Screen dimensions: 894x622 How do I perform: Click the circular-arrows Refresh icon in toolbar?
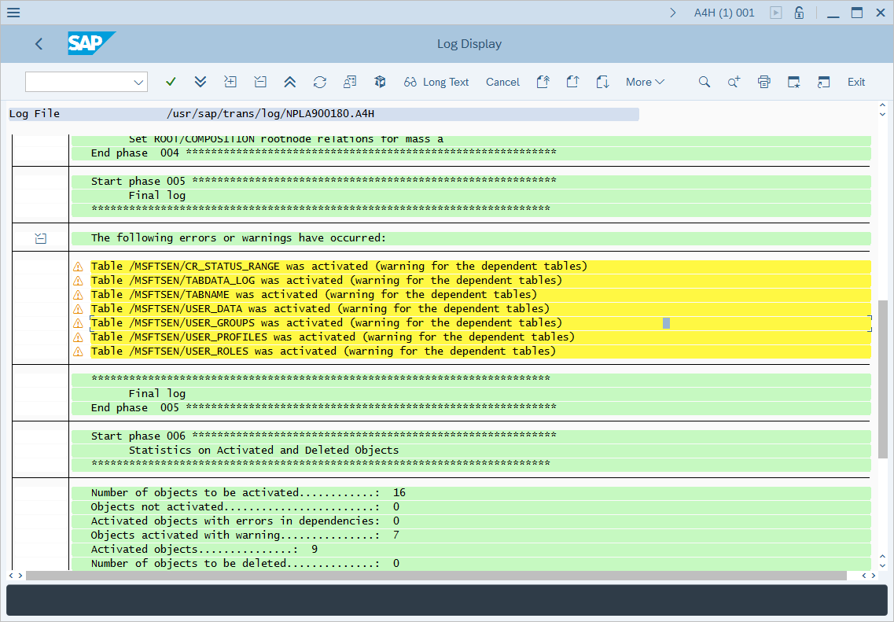319,82
